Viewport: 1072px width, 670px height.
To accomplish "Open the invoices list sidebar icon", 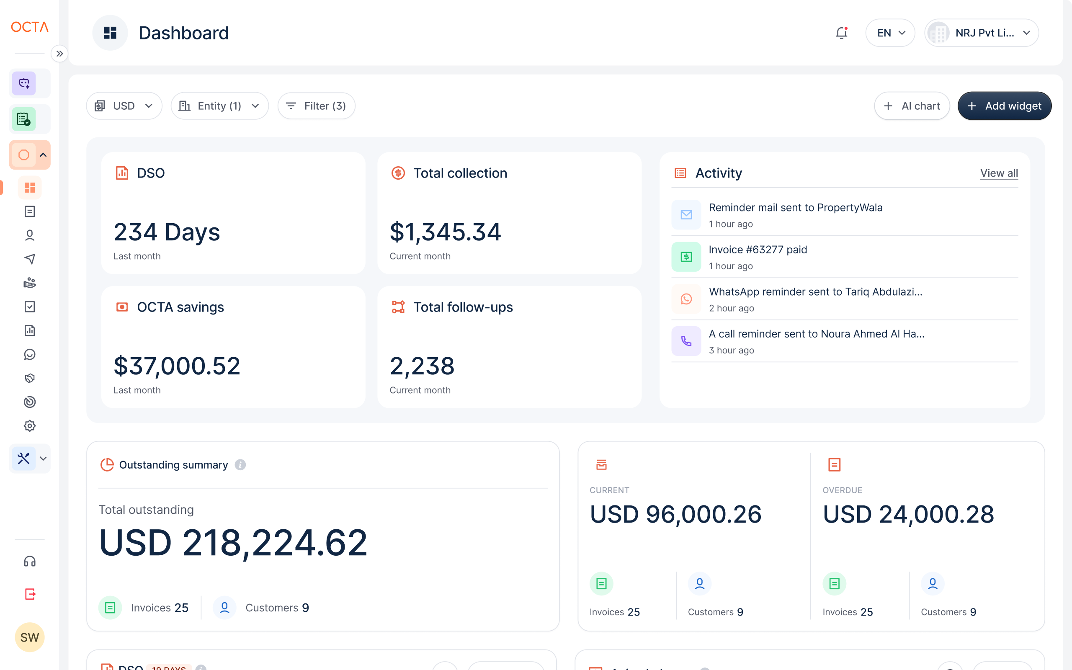I will [x=30, y=211].
